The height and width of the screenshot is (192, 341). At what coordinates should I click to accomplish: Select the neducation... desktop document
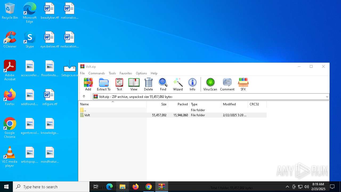(x=70, y=40)
